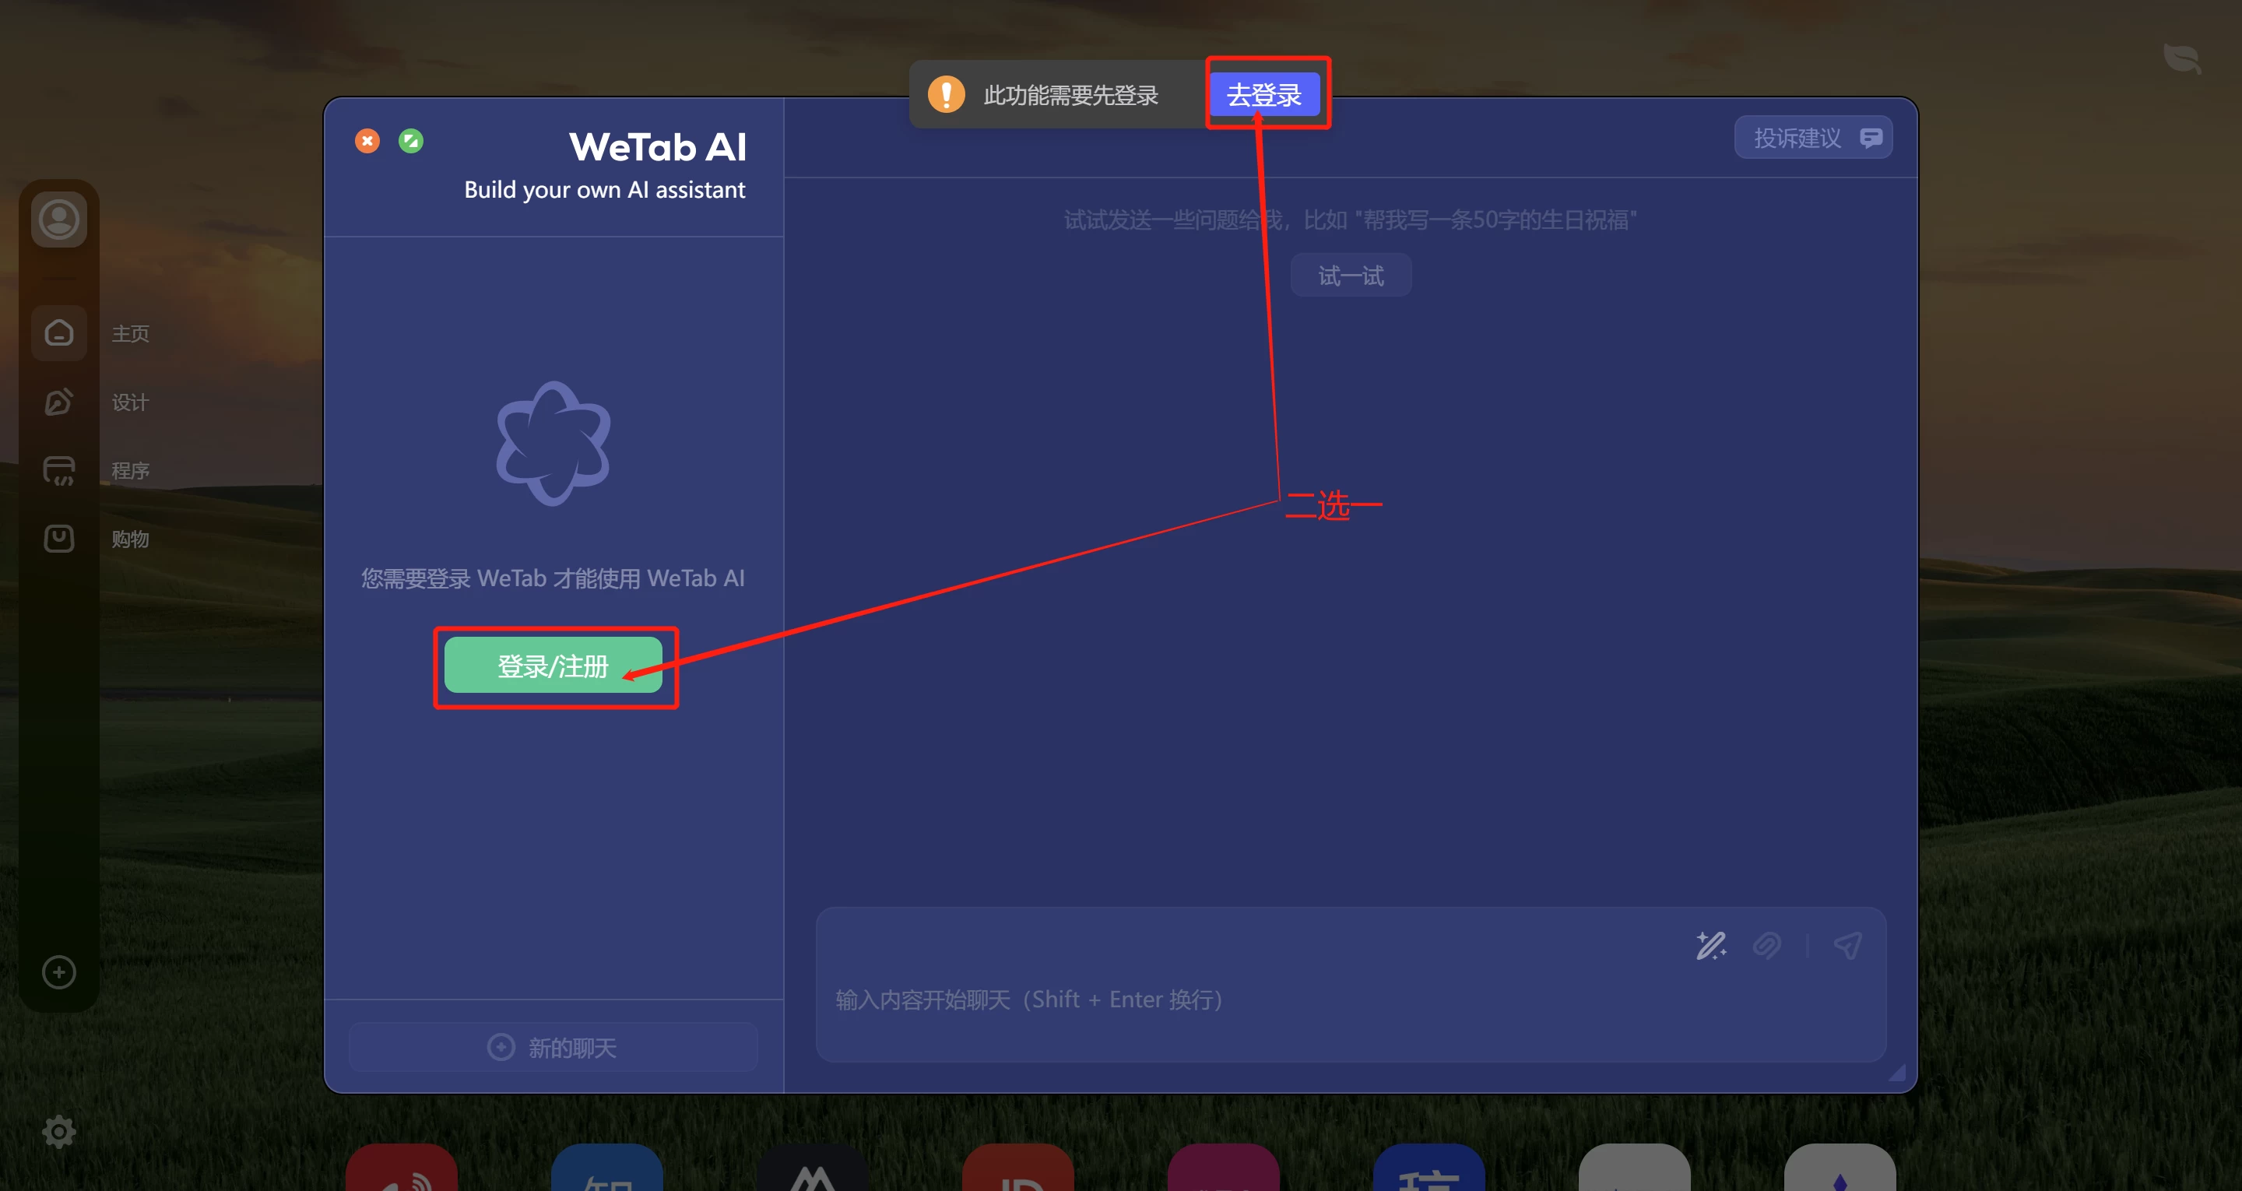Click the plus add-category sidebar icon
Image resolution: width=2242 pixels, height=1191 pixels.
pos(59,972)
